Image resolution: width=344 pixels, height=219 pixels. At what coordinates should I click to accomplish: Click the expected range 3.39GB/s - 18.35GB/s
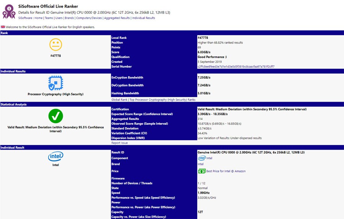click(213, 114)
